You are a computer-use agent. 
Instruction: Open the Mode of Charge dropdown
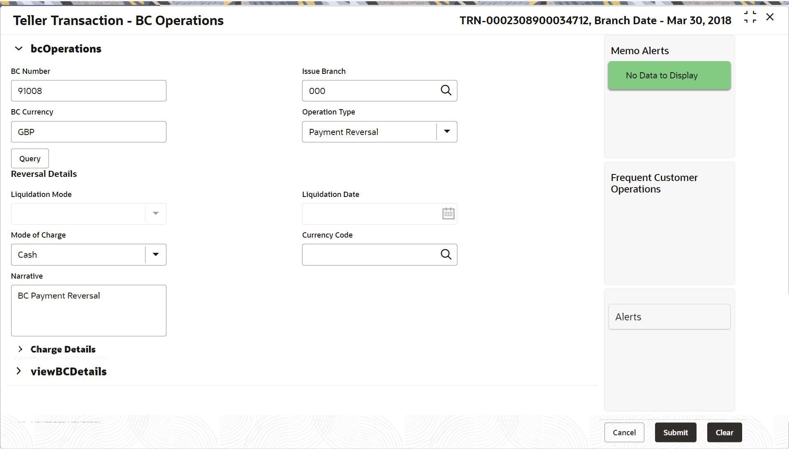(156, 254)
